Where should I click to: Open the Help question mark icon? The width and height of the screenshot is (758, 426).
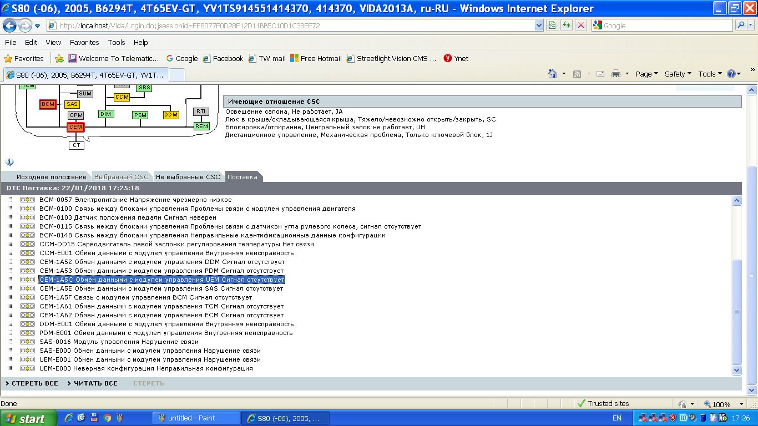pos(731,74)
